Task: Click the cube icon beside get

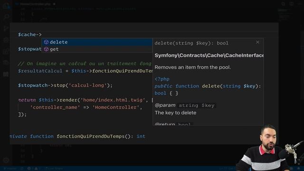Action: [46, 49]
